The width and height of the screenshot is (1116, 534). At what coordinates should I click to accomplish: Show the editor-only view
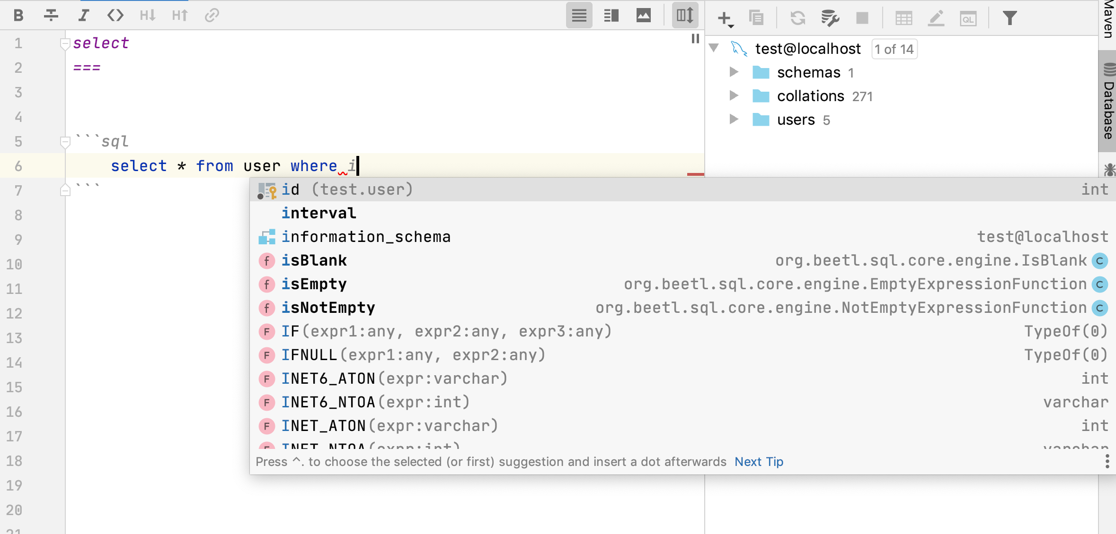click(579, 16)
